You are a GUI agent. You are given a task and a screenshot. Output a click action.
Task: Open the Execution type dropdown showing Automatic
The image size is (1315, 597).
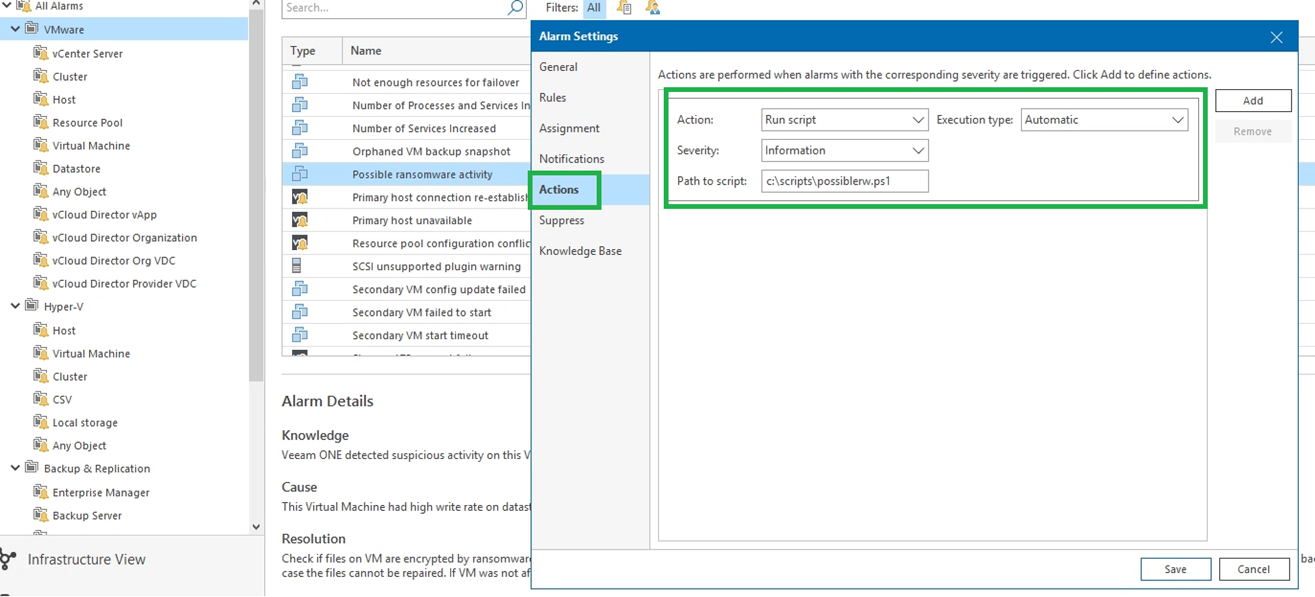coord(1104,120)
